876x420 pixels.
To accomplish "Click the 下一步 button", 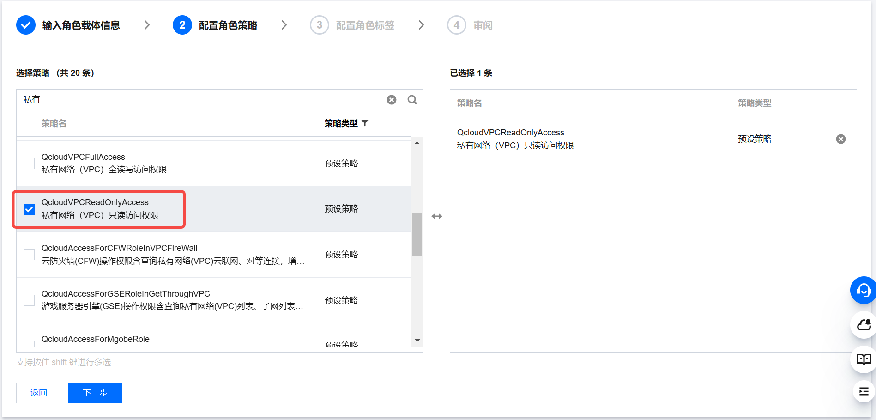I will click(95, 393).
